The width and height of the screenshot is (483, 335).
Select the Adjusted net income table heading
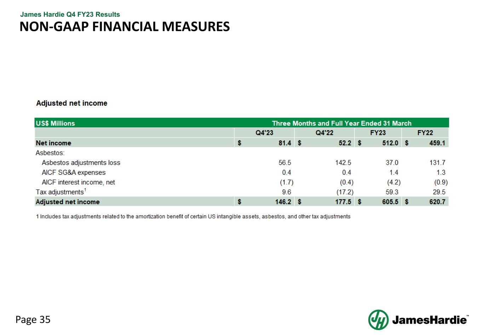pyautogui.click(x=71, y=103)
